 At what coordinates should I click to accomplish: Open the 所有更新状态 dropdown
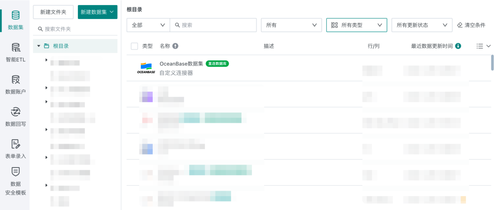coord(422,25)
